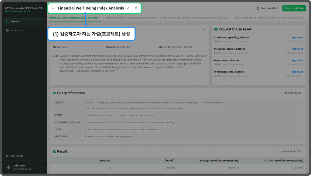Expand the John doe user chevron
The height and width of the screenshot is (176, 311).
(42, 167)
